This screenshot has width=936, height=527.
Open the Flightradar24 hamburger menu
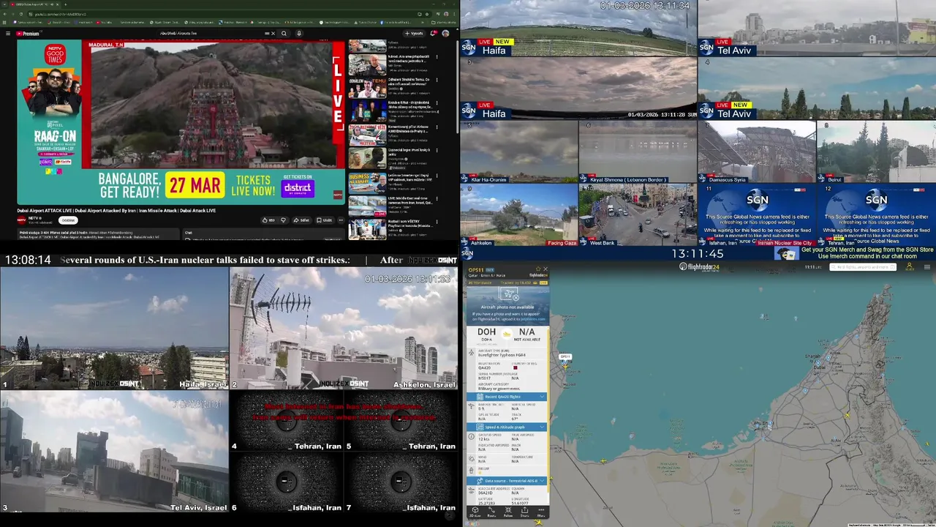tap(927, 267)
